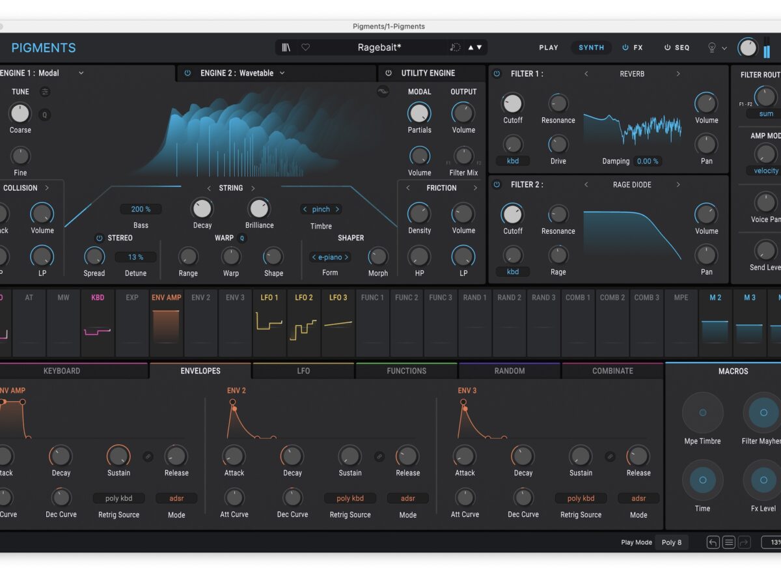Click the Warp quantize Q icon
Screen dimensions: 781x586
(x=242, y=238)
